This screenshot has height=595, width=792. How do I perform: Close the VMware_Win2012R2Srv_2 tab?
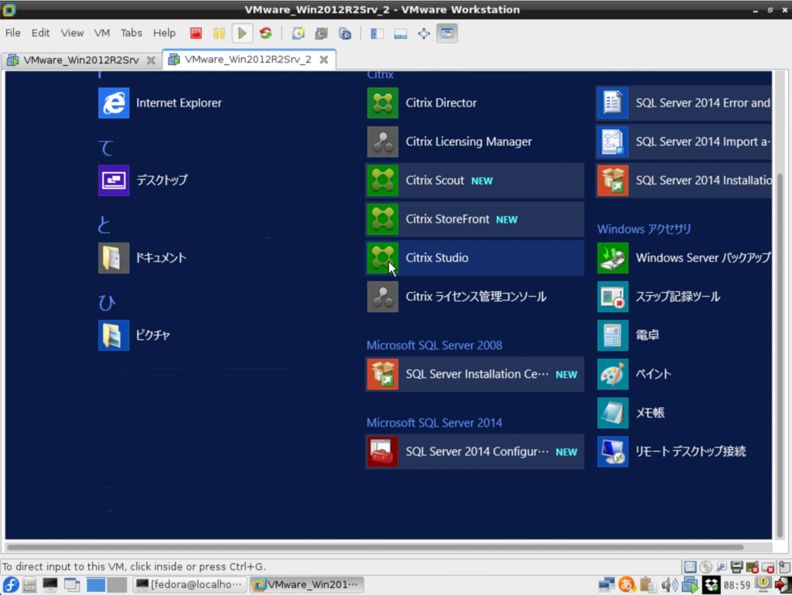click(324, 59)
